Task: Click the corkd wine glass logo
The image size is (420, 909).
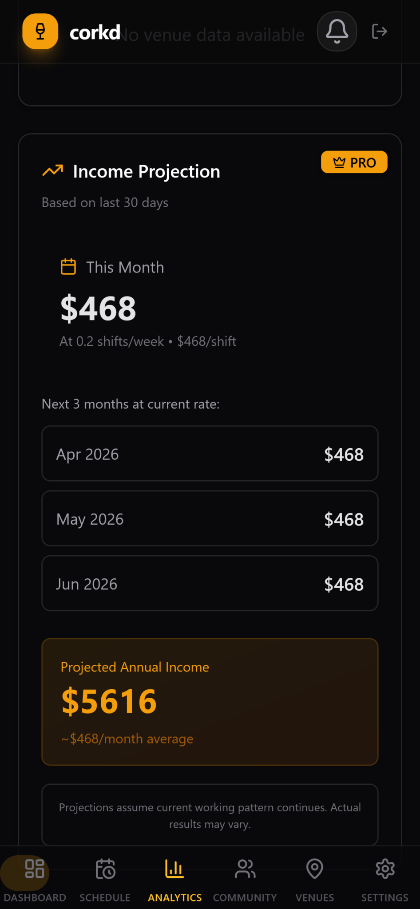Action: [x=40, y=32]
